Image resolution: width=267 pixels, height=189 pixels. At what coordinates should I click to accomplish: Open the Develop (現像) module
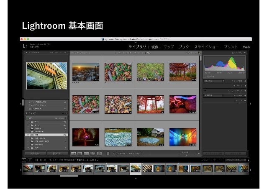[154, 47]
